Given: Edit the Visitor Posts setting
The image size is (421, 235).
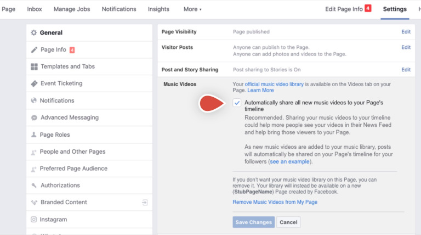Looking at the screenshot, I should point(406,47).
